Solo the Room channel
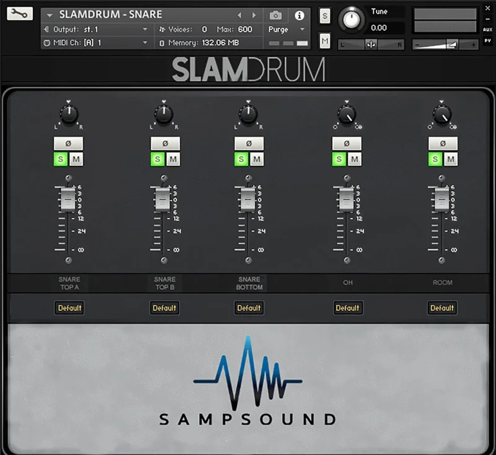Image resolution: width=496 pixels, height=455 pixels. point(435,159)
